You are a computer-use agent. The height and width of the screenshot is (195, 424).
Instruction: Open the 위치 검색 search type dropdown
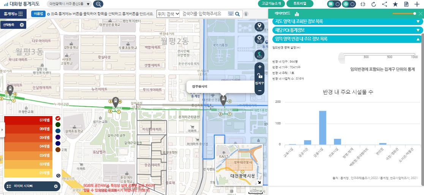pyautogui.click(x=168, y=14)
